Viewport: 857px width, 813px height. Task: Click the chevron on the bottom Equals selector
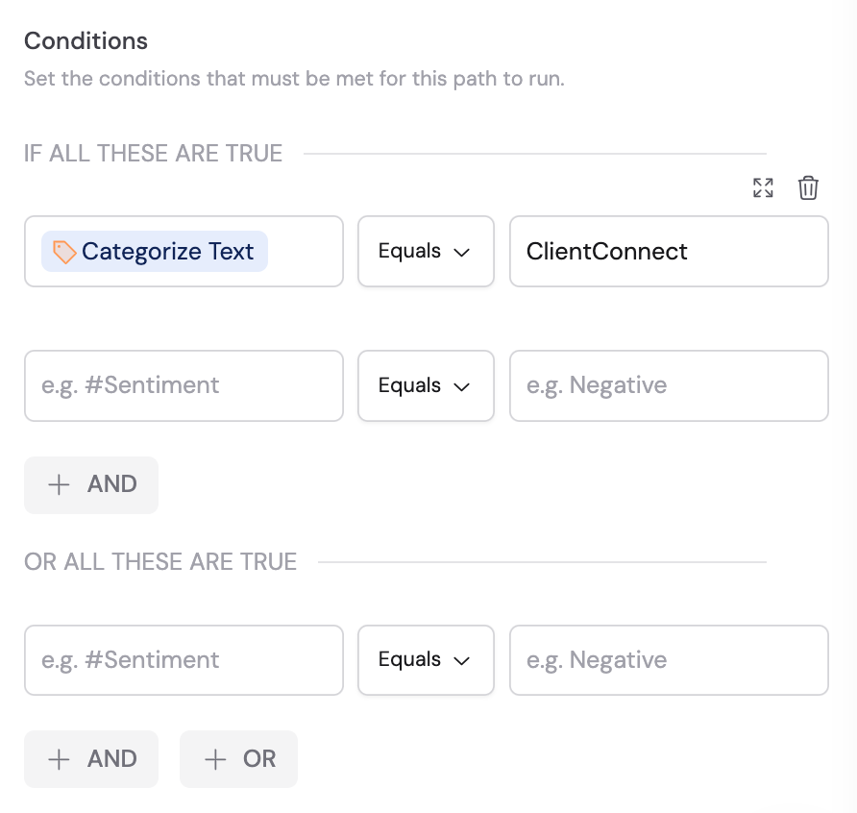(x=461, y=660)
